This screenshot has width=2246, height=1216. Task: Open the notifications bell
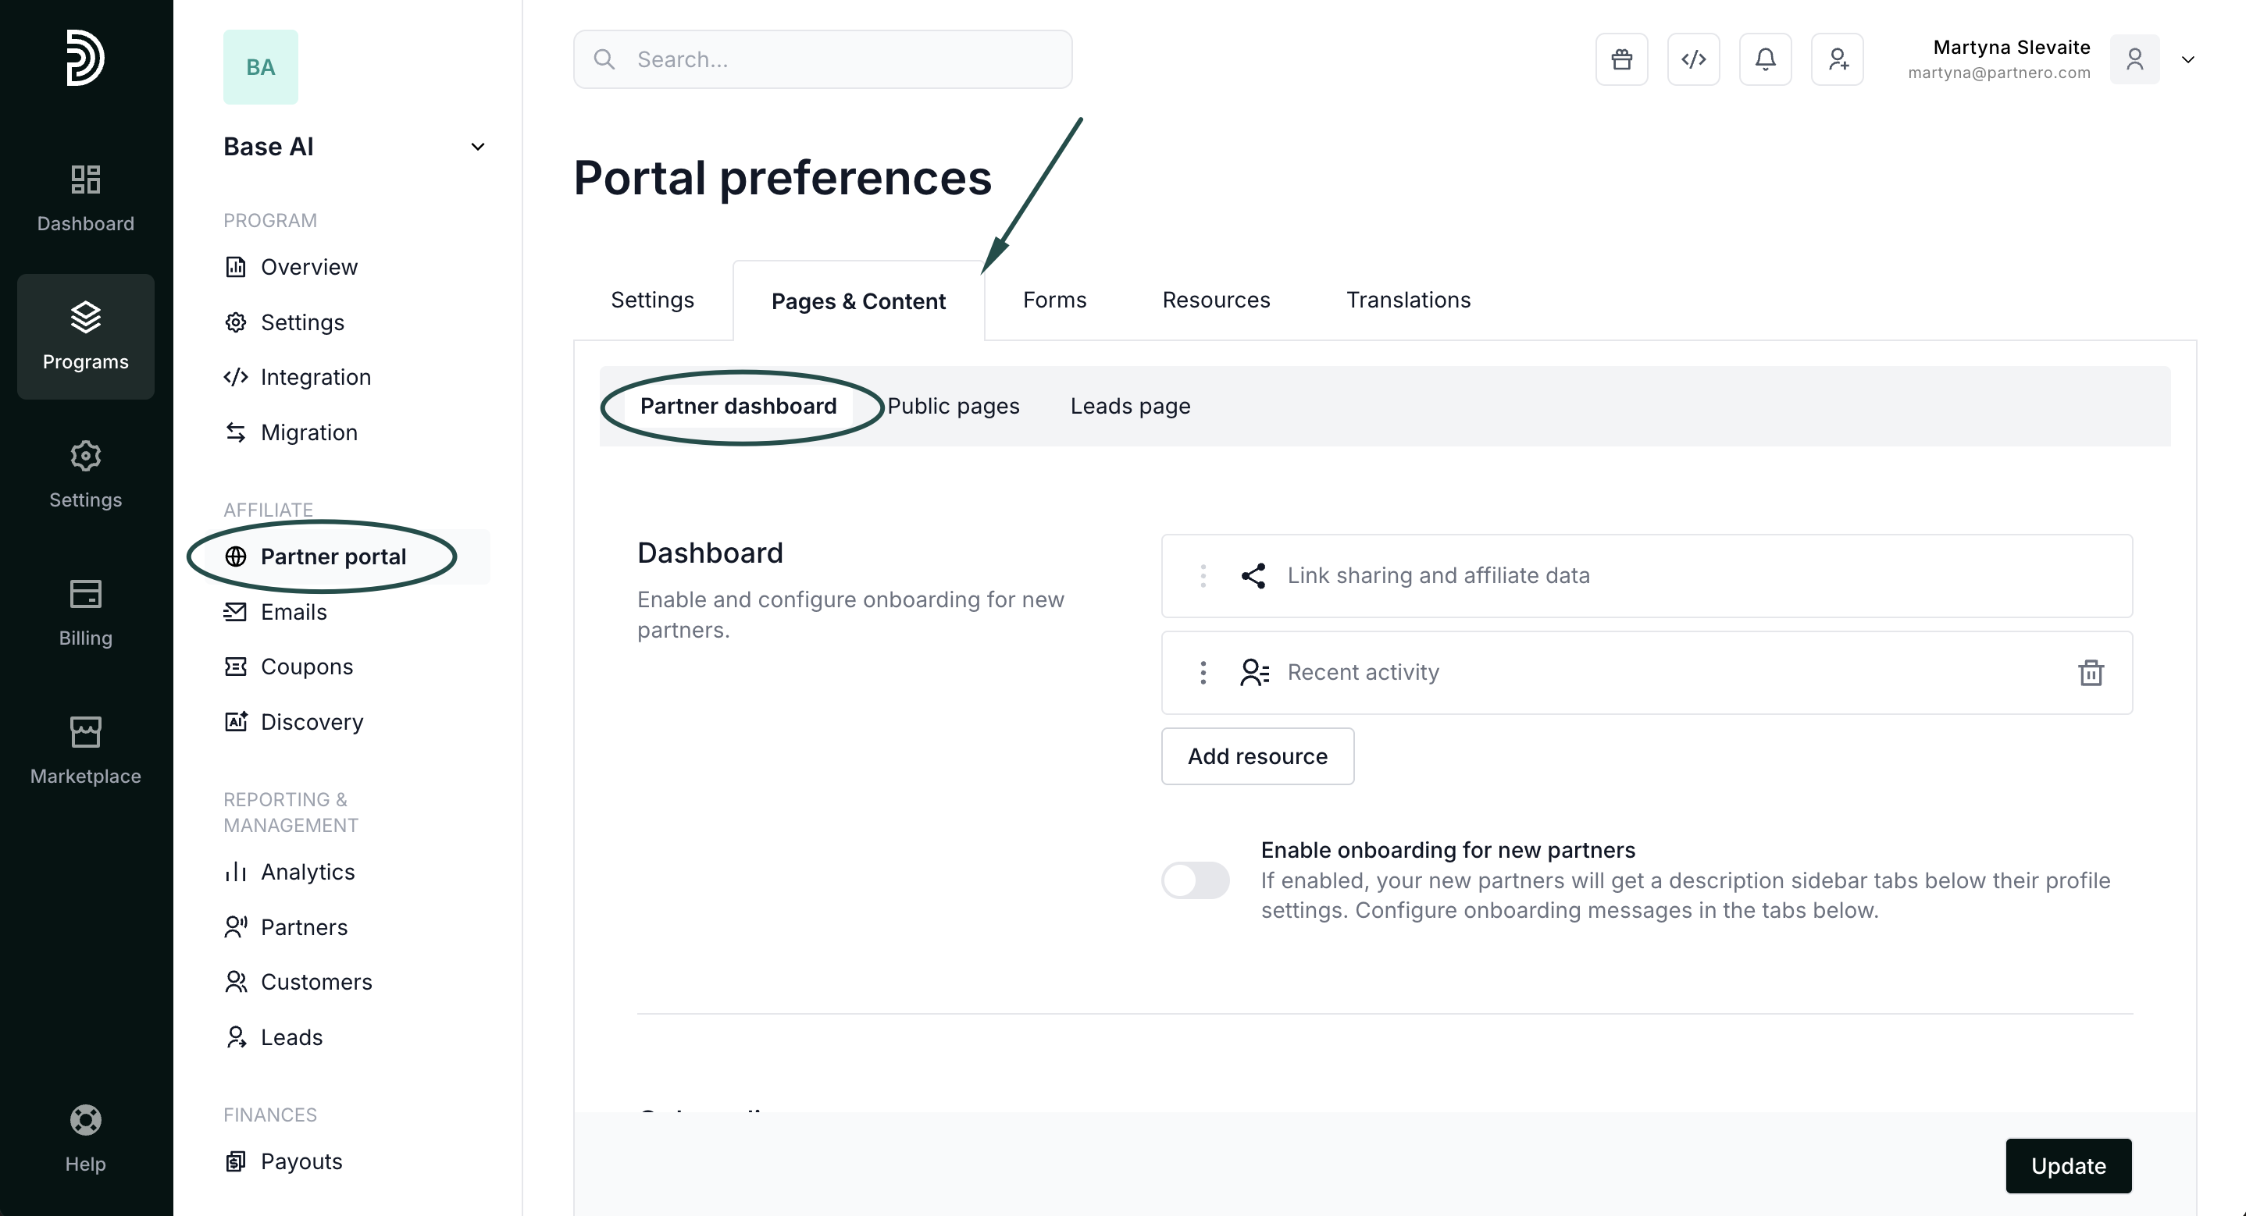[1765, 59]
